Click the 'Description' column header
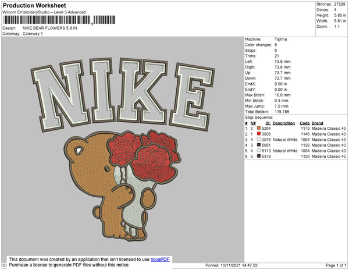349x270 pixels. click(284, 123)
